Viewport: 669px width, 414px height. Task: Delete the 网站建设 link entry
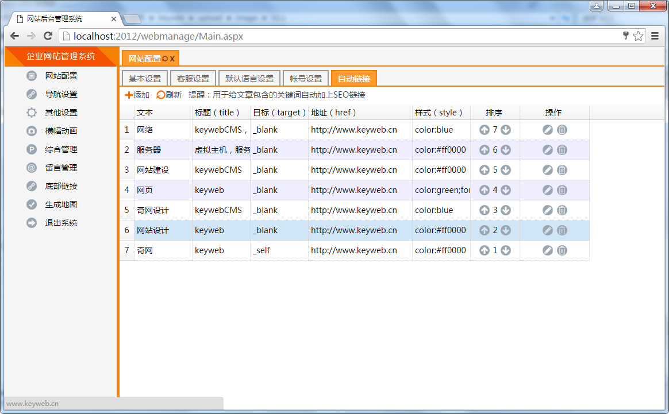pyautogui.click(x=562, y=170)
